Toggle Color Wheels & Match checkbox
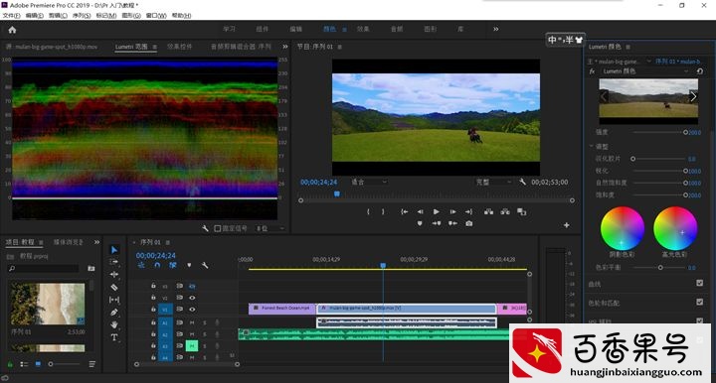This screenshot has width=716, height=383. (699, 302)
